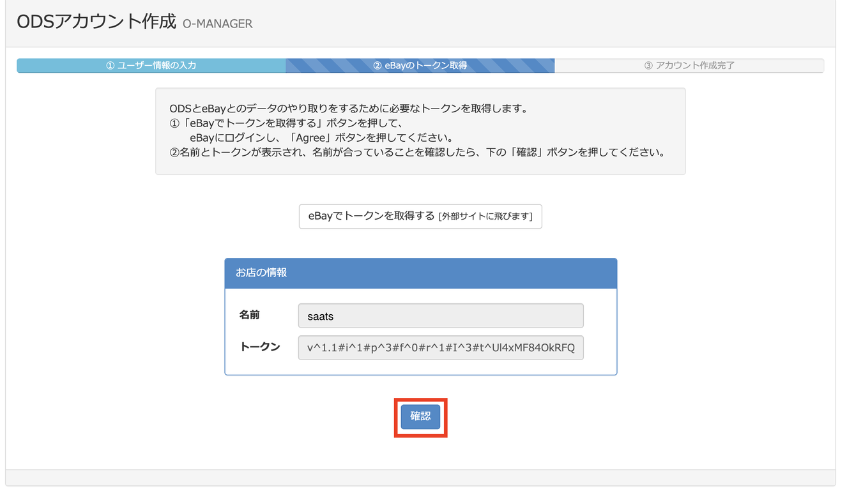Image resolution: width=847 pixels, height=500 pixels.
Task: Click the お店の情報 panel header
Action: coord(420,273)
